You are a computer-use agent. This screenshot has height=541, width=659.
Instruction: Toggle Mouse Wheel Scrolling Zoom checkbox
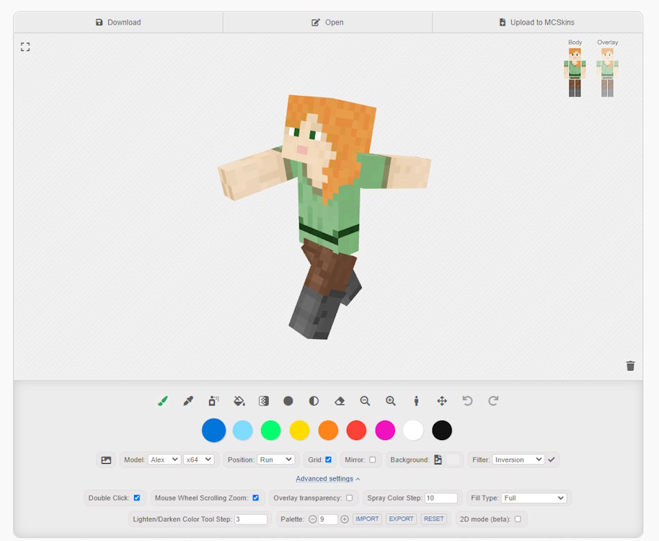pos(255,498)
